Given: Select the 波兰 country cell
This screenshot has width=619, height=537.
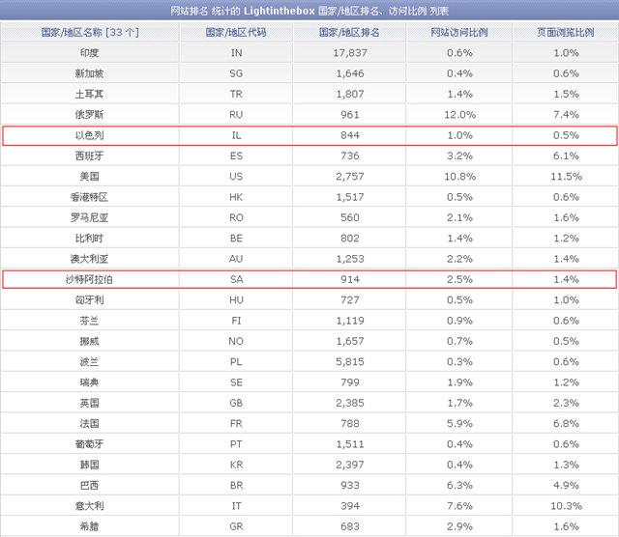Looking at the screenshot, I should point(89,361).
